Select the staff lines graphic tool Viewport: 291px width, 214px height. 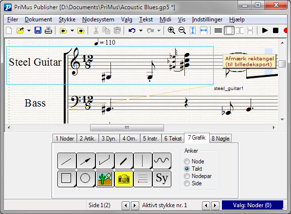pos(143,179)
